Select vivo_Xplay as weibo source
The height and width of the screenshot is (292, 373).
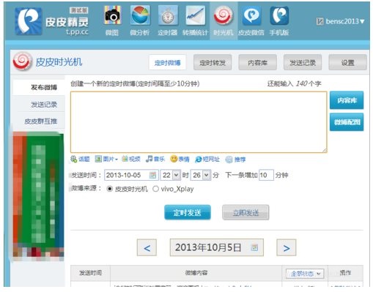click(155, 189)
